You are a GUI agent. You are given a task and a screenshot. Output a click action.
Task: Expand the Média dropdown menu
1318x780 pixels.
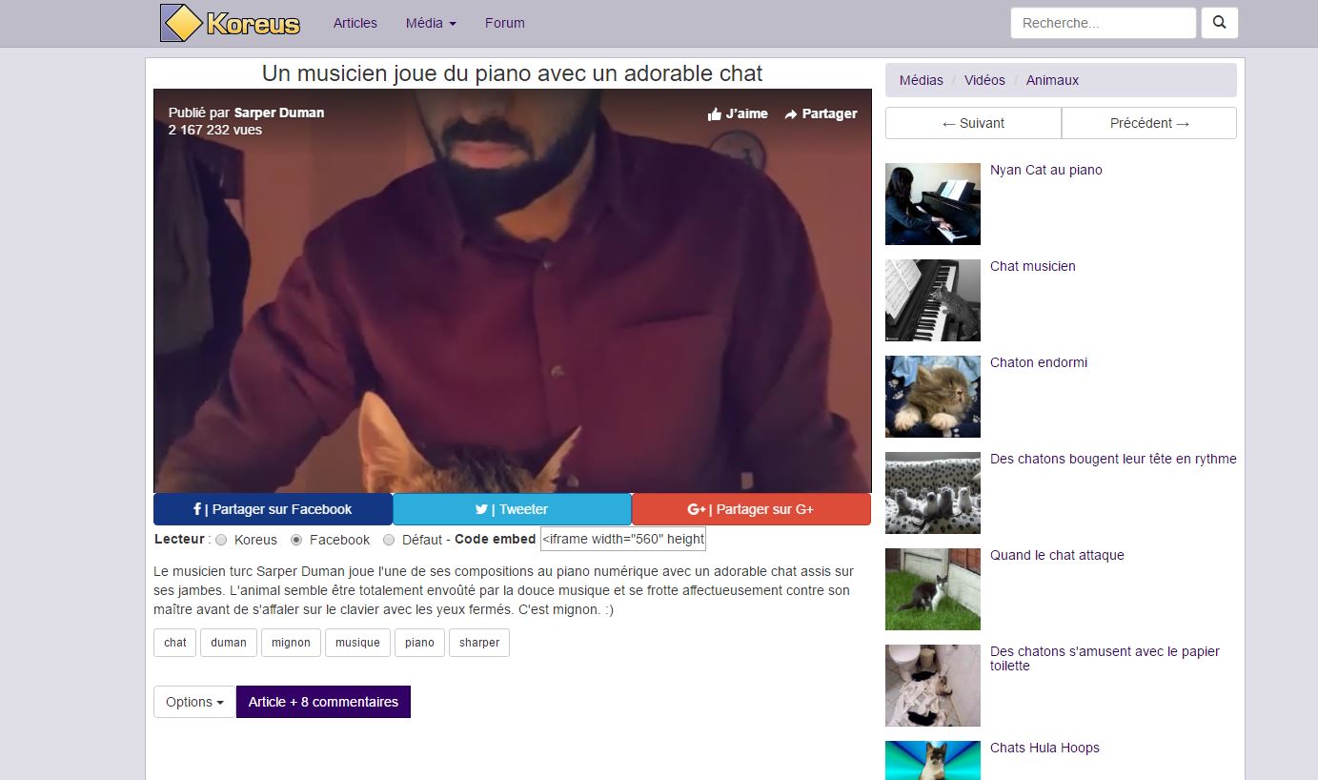pyautogui.click(x=431, y=23)
